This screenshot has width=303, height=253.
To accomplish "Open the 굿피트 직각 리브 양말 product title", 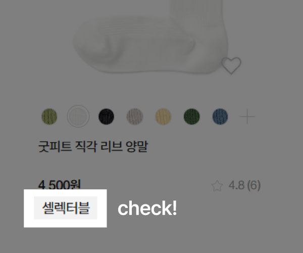I will (93, 146).
